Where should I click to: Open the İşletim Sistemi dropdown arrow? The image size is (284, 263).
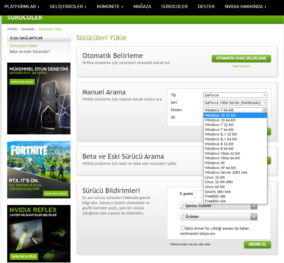[254, 206]
